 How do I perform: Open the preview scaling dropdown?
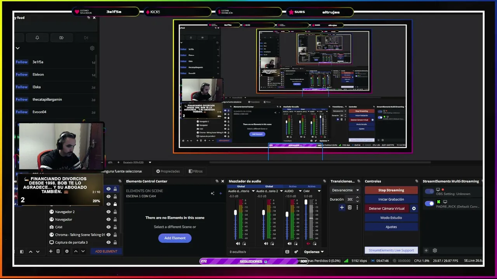(x=150, y=162)
